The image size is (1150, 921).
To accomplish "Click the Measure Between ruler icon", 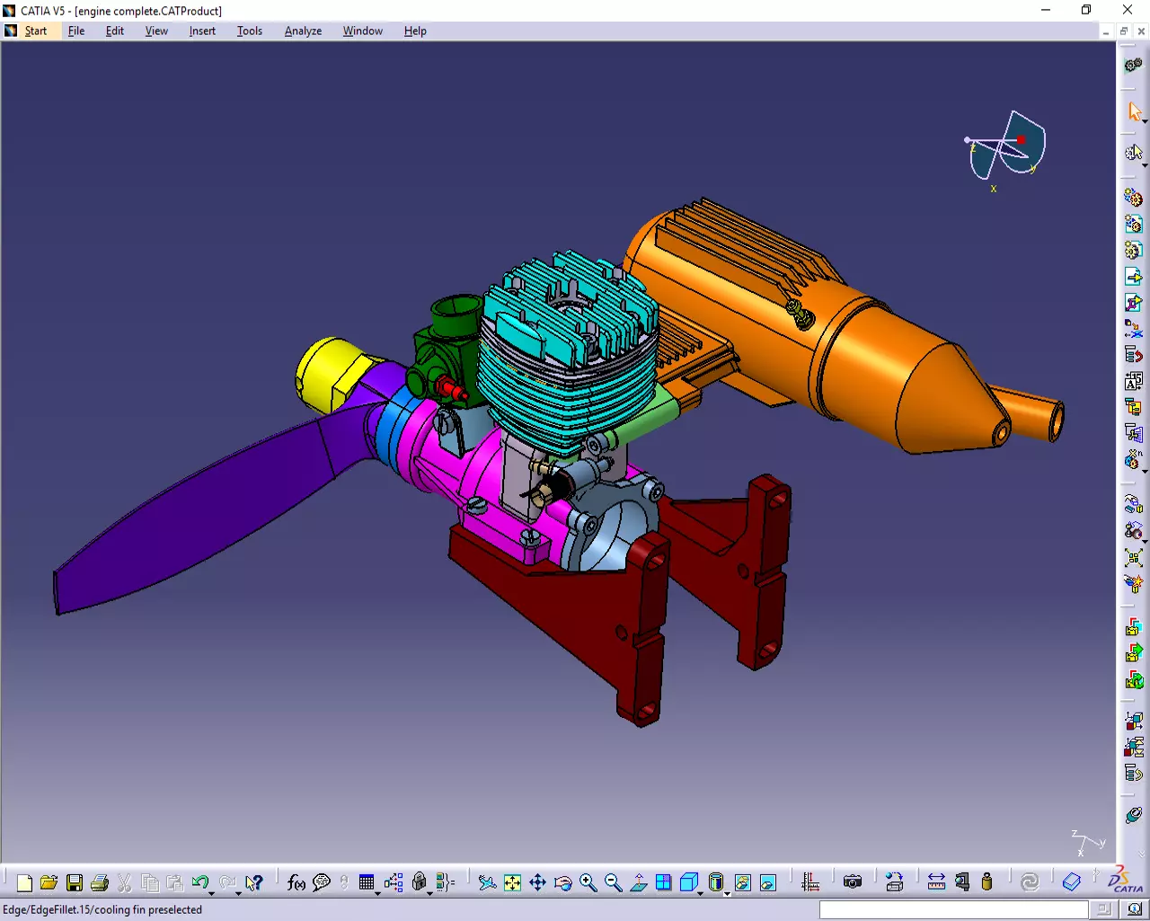I will click(936, 882).
